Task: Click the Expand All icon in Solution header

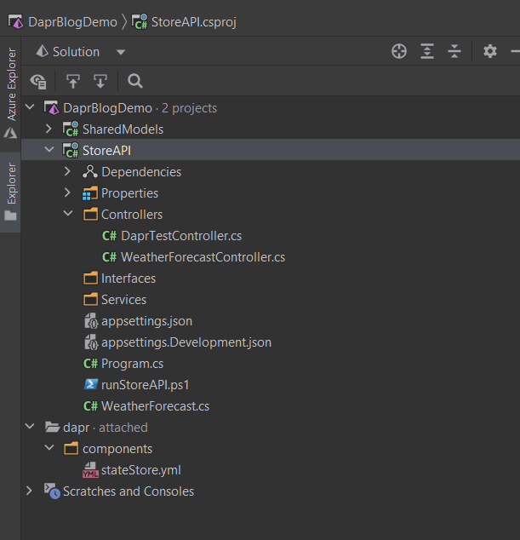Action: (x=427, y=52)
